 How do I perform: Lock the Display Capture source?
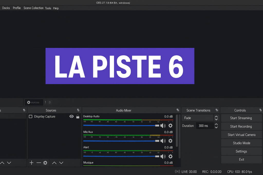[77, 116]
